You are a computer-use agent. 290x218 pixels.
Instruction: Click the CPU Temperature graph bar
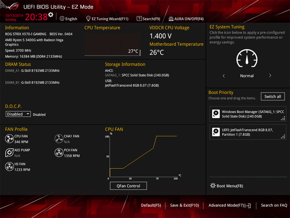pyautogui.click(x=140, y=52)
